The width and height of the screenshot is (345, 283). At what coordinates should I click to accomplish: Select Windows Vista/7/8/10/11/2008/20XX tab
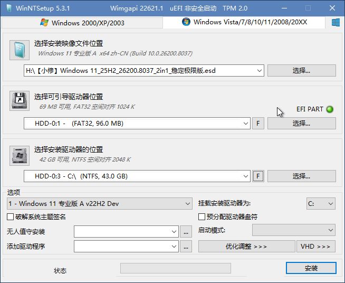(244, 22)
